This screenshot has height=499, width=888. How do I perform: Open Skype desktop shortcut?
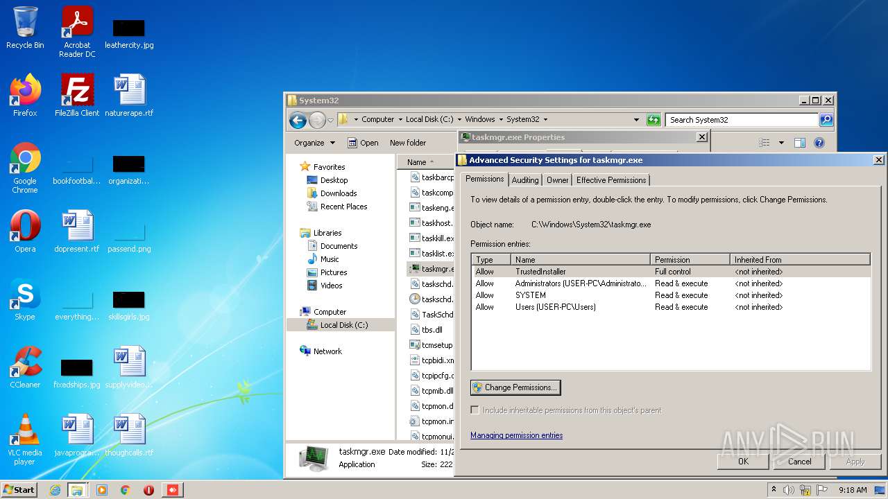pos(25,299)
